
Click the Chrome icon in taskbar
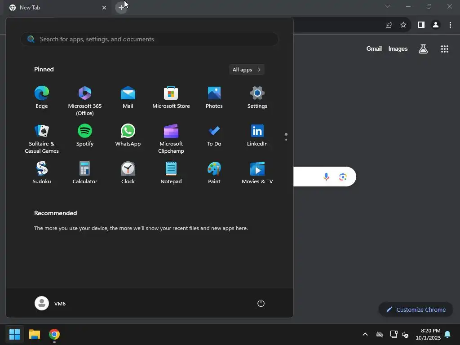(54, 334)
